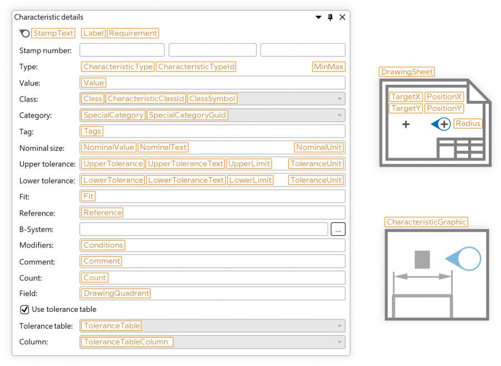Click the stamp balloon icon beside StampText
This screenshot has width=501, height=366.
pyautogui.click(x=24, y=33)
